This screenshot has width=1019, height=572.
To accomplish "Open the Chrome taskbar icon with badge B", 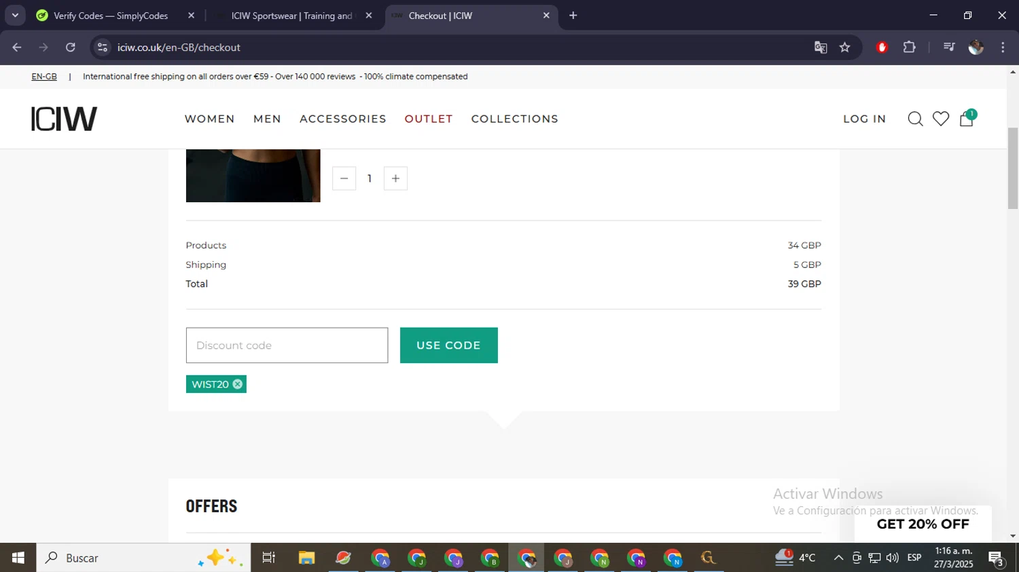I will click(490, 558).
